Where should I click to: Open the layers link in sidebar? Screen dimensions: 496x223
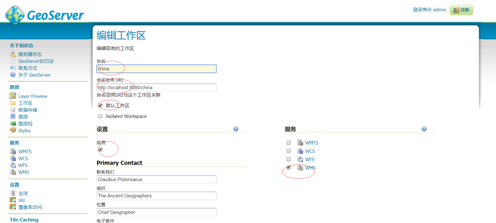coord(23,117)
